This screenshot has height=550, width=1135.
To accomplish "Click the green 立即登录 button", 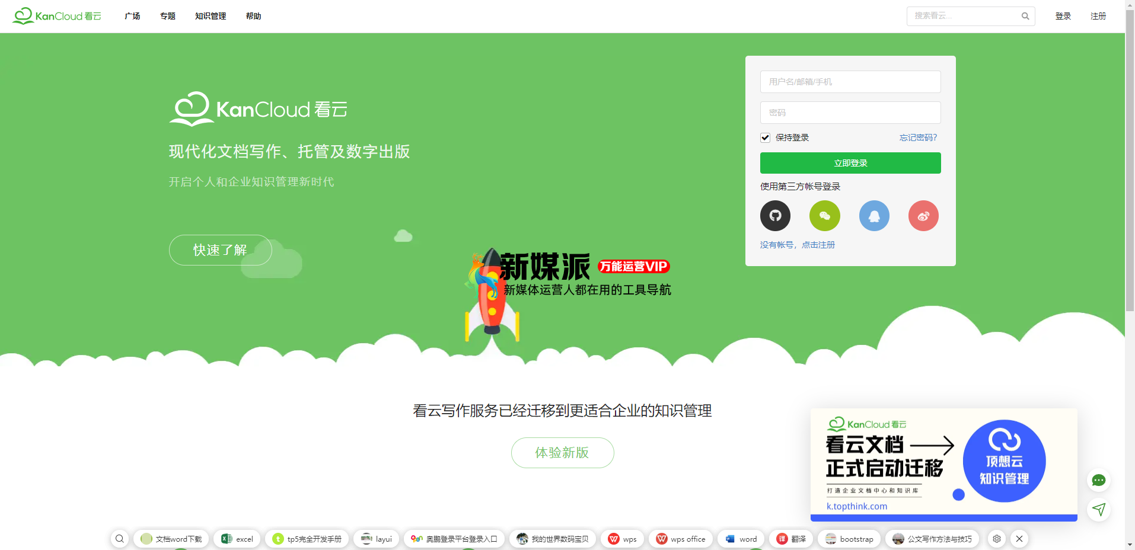I will [x=850, y=163].
